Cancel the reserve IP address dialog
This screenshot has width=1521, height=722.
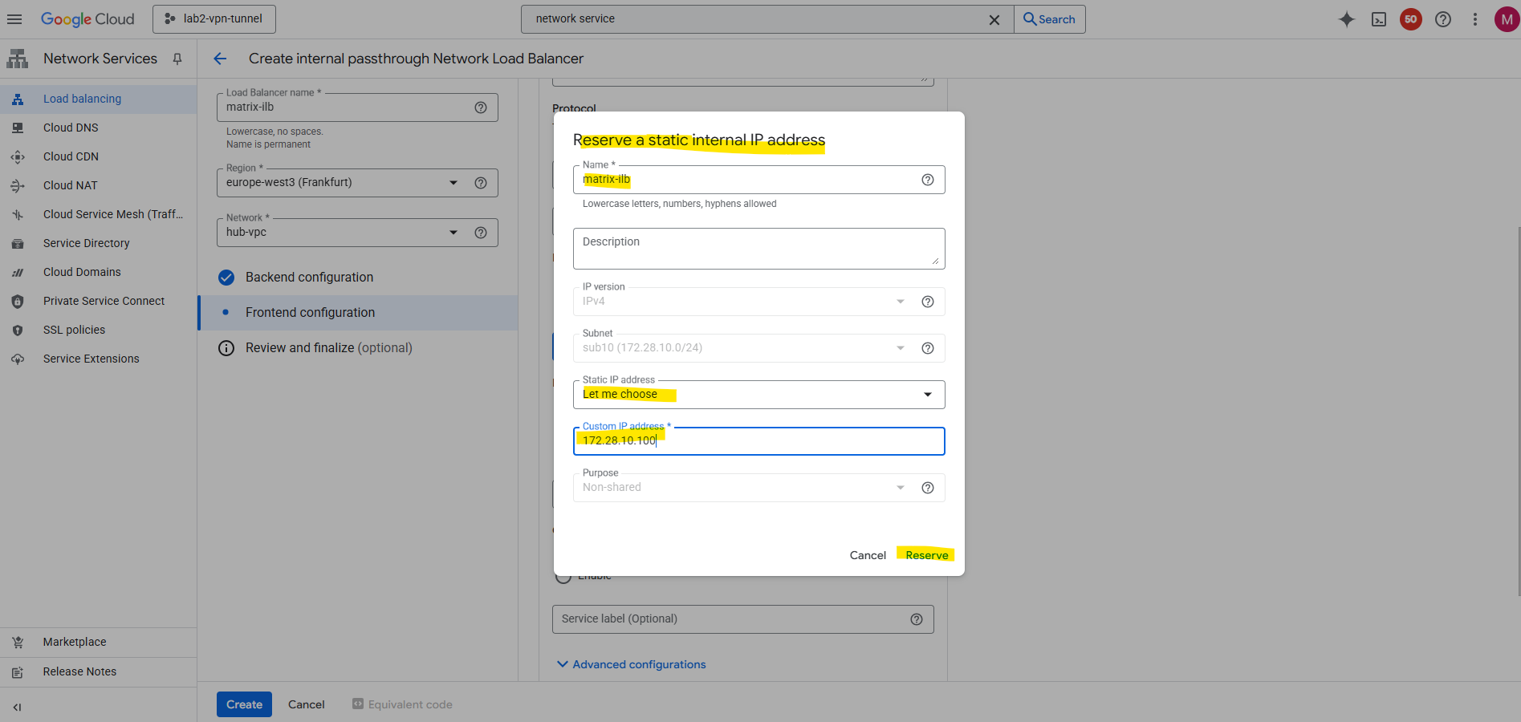pos(867,555)
